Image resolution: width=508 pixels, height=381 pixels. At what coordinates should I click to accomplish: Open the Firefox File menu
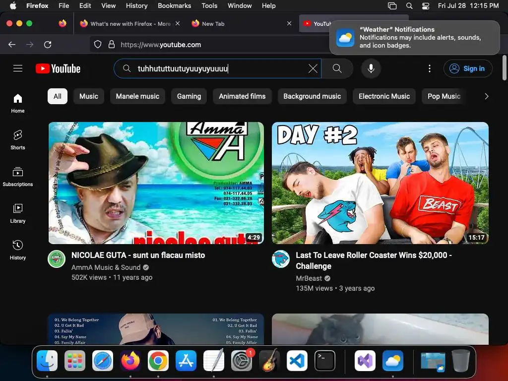(x=64, y=6)
